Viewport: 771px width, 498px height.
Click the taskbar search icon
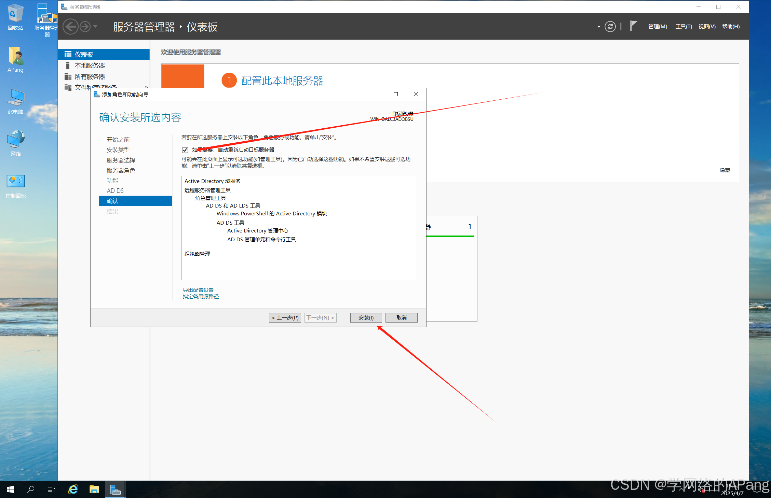tap(31, 489)
